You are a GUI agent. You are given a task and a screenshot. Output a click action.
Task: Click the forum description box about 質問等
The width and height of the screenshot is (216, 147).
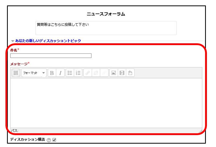[106, 28]
